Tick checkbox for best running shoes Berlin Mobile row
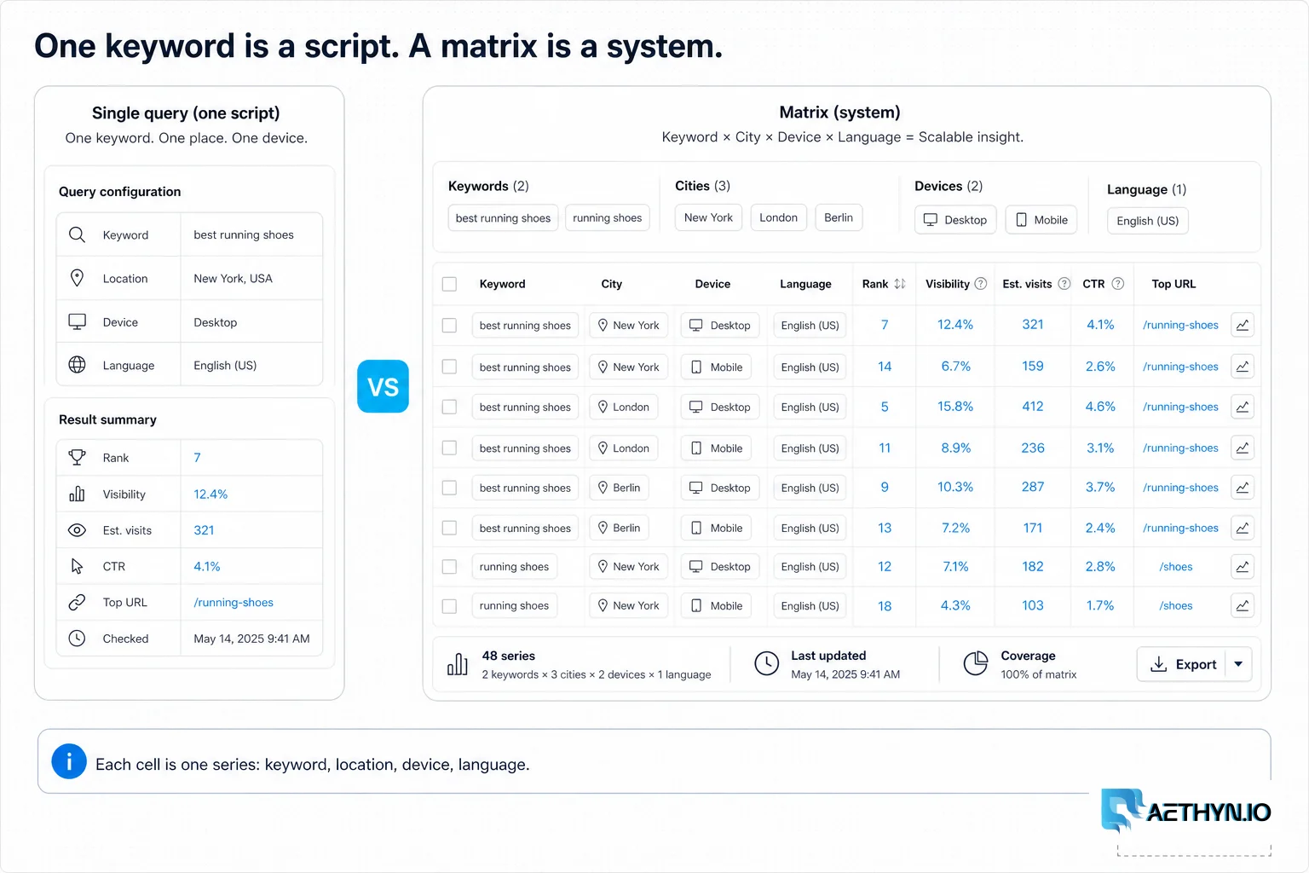 (450, 529)
